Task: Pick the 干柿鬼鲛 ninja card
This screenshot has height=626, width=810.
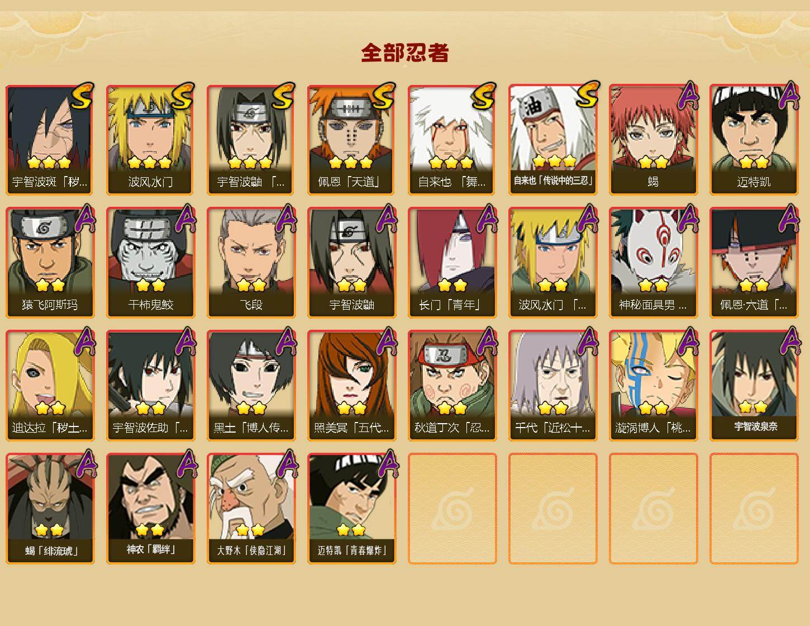Action: pyautogui.click(x=150, y=263)
